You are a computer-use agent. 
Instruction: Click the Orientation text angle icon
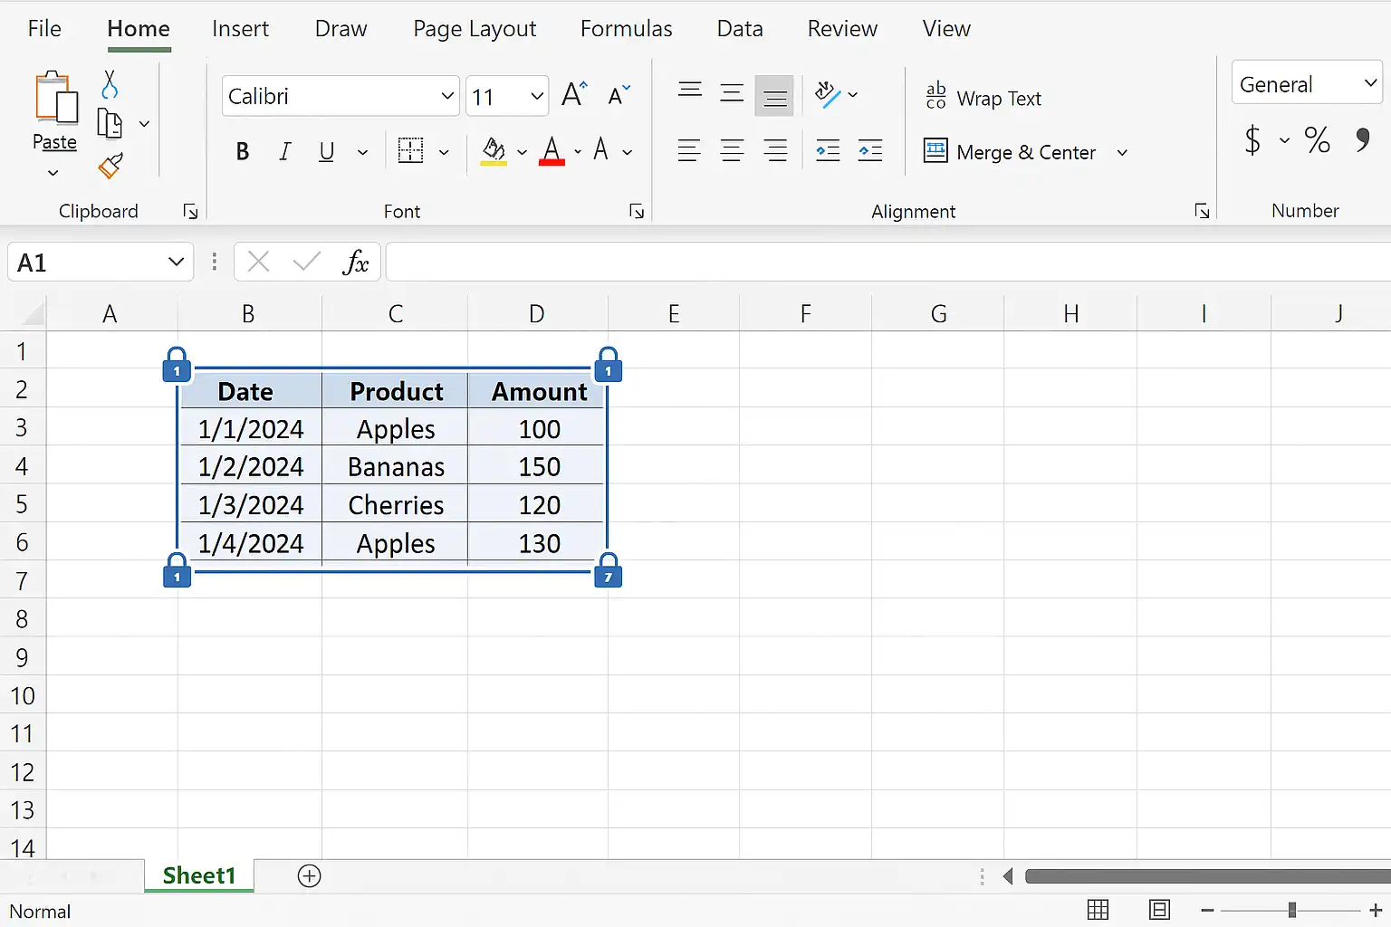click(828, 94)
